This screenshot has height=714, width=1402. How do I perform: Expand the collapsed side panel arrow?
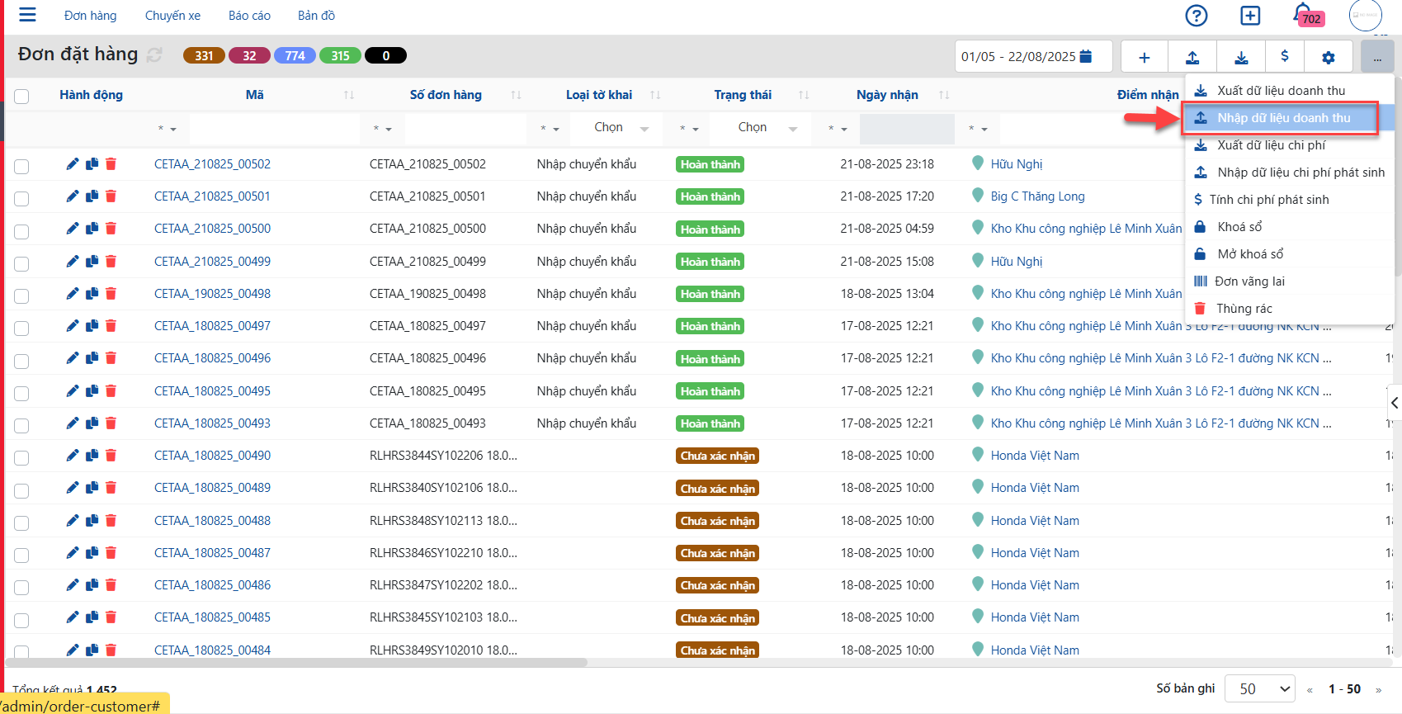coord(1394,403)
